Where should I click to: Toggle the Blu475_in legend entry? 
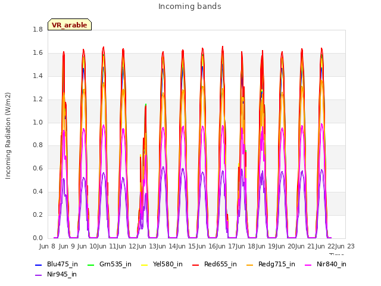pos(57,264)
